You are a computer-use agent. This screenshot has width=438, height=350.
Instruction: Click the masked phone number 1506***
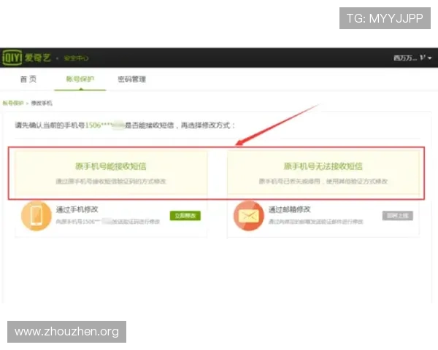coord(104,125)
